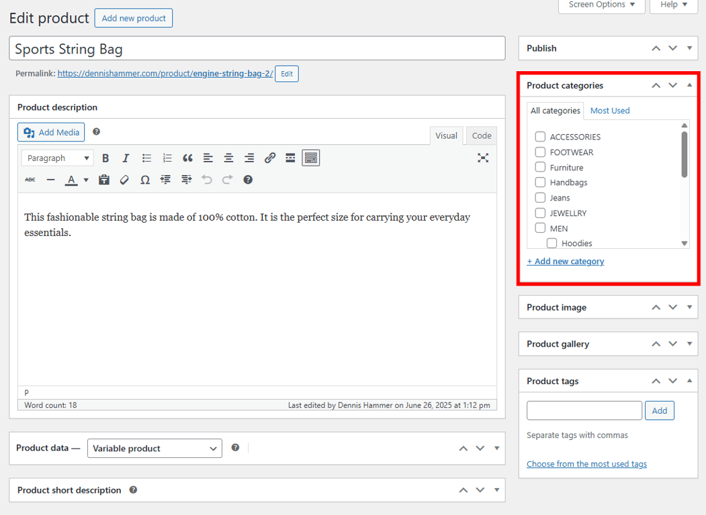Image resolution: width=706 pixels, height=515 pixels.
Task: Open the Add new category link
Action: coord(566,261)
